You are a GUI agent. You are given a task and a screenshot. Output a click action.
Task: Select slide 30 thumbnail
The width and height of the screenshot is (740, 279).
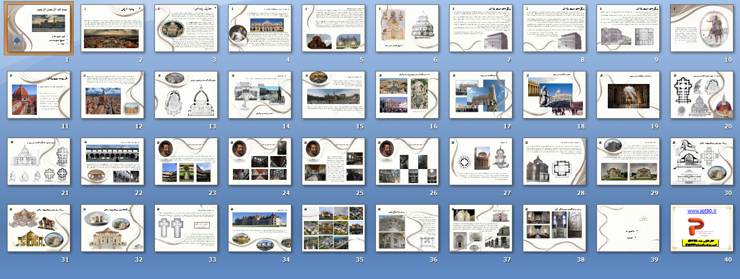(702, 161)
